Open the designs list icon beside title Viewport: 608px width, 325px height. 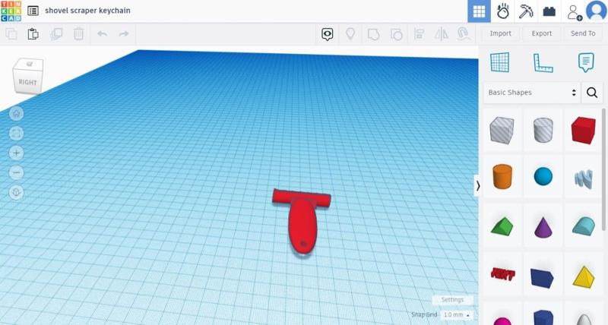click(33, 11)
